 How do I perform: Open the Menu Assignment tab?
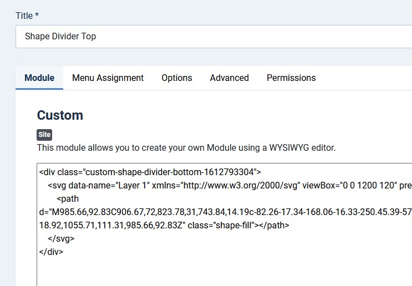pos(108,78)
